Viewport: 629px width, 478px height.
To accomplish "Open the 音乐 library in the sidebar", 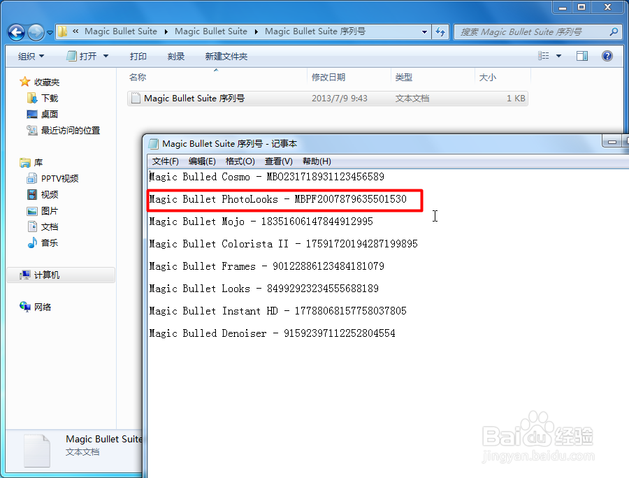I will tap(48, 242).
